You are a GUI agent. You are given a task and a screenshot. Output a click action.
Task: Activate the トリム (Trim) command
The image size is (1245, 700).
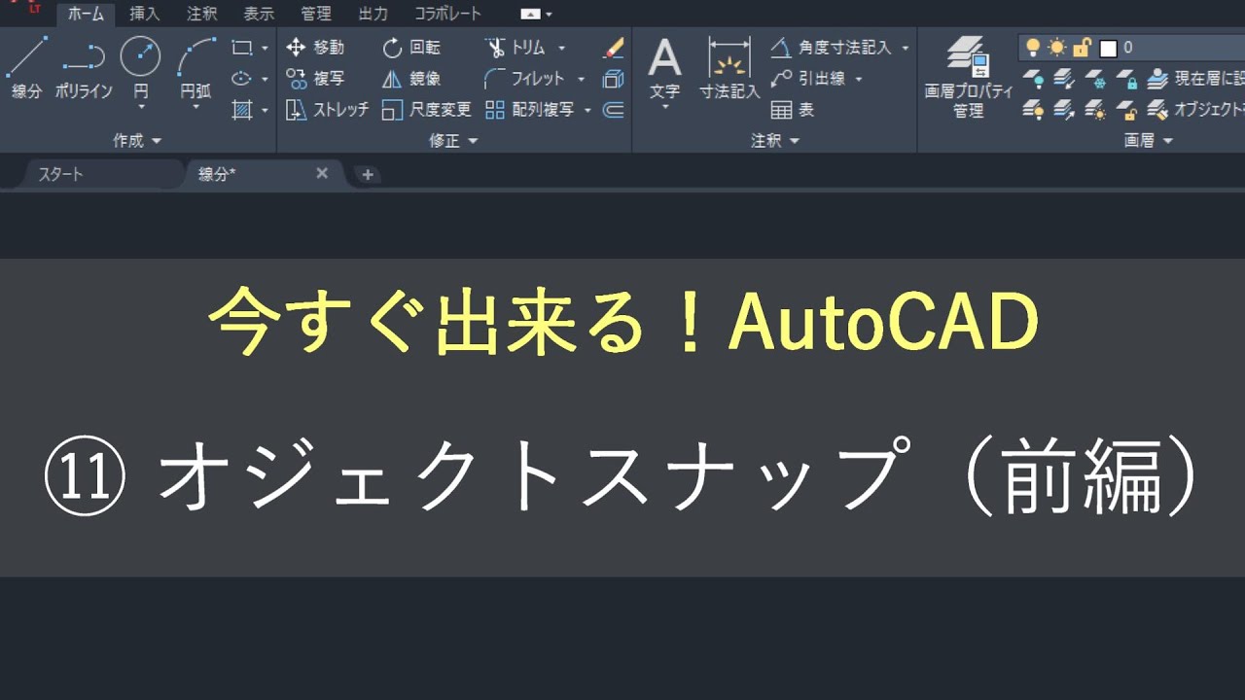(516, 48)
